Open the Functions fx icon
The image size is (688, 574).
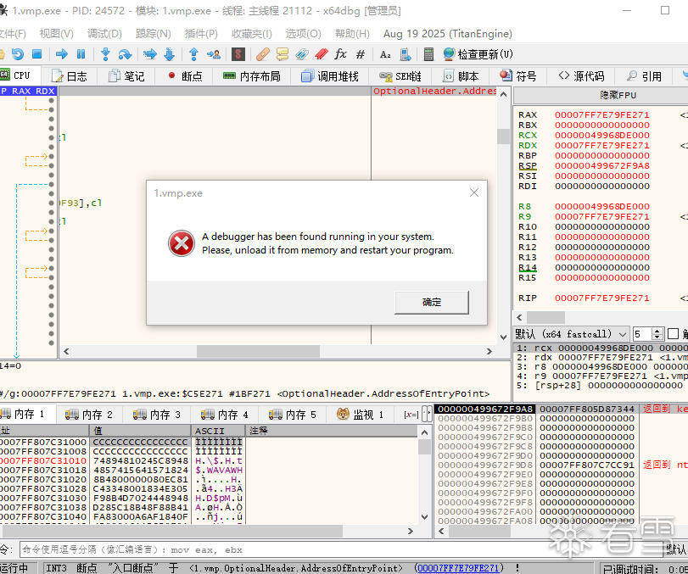(x=340, y=54)
